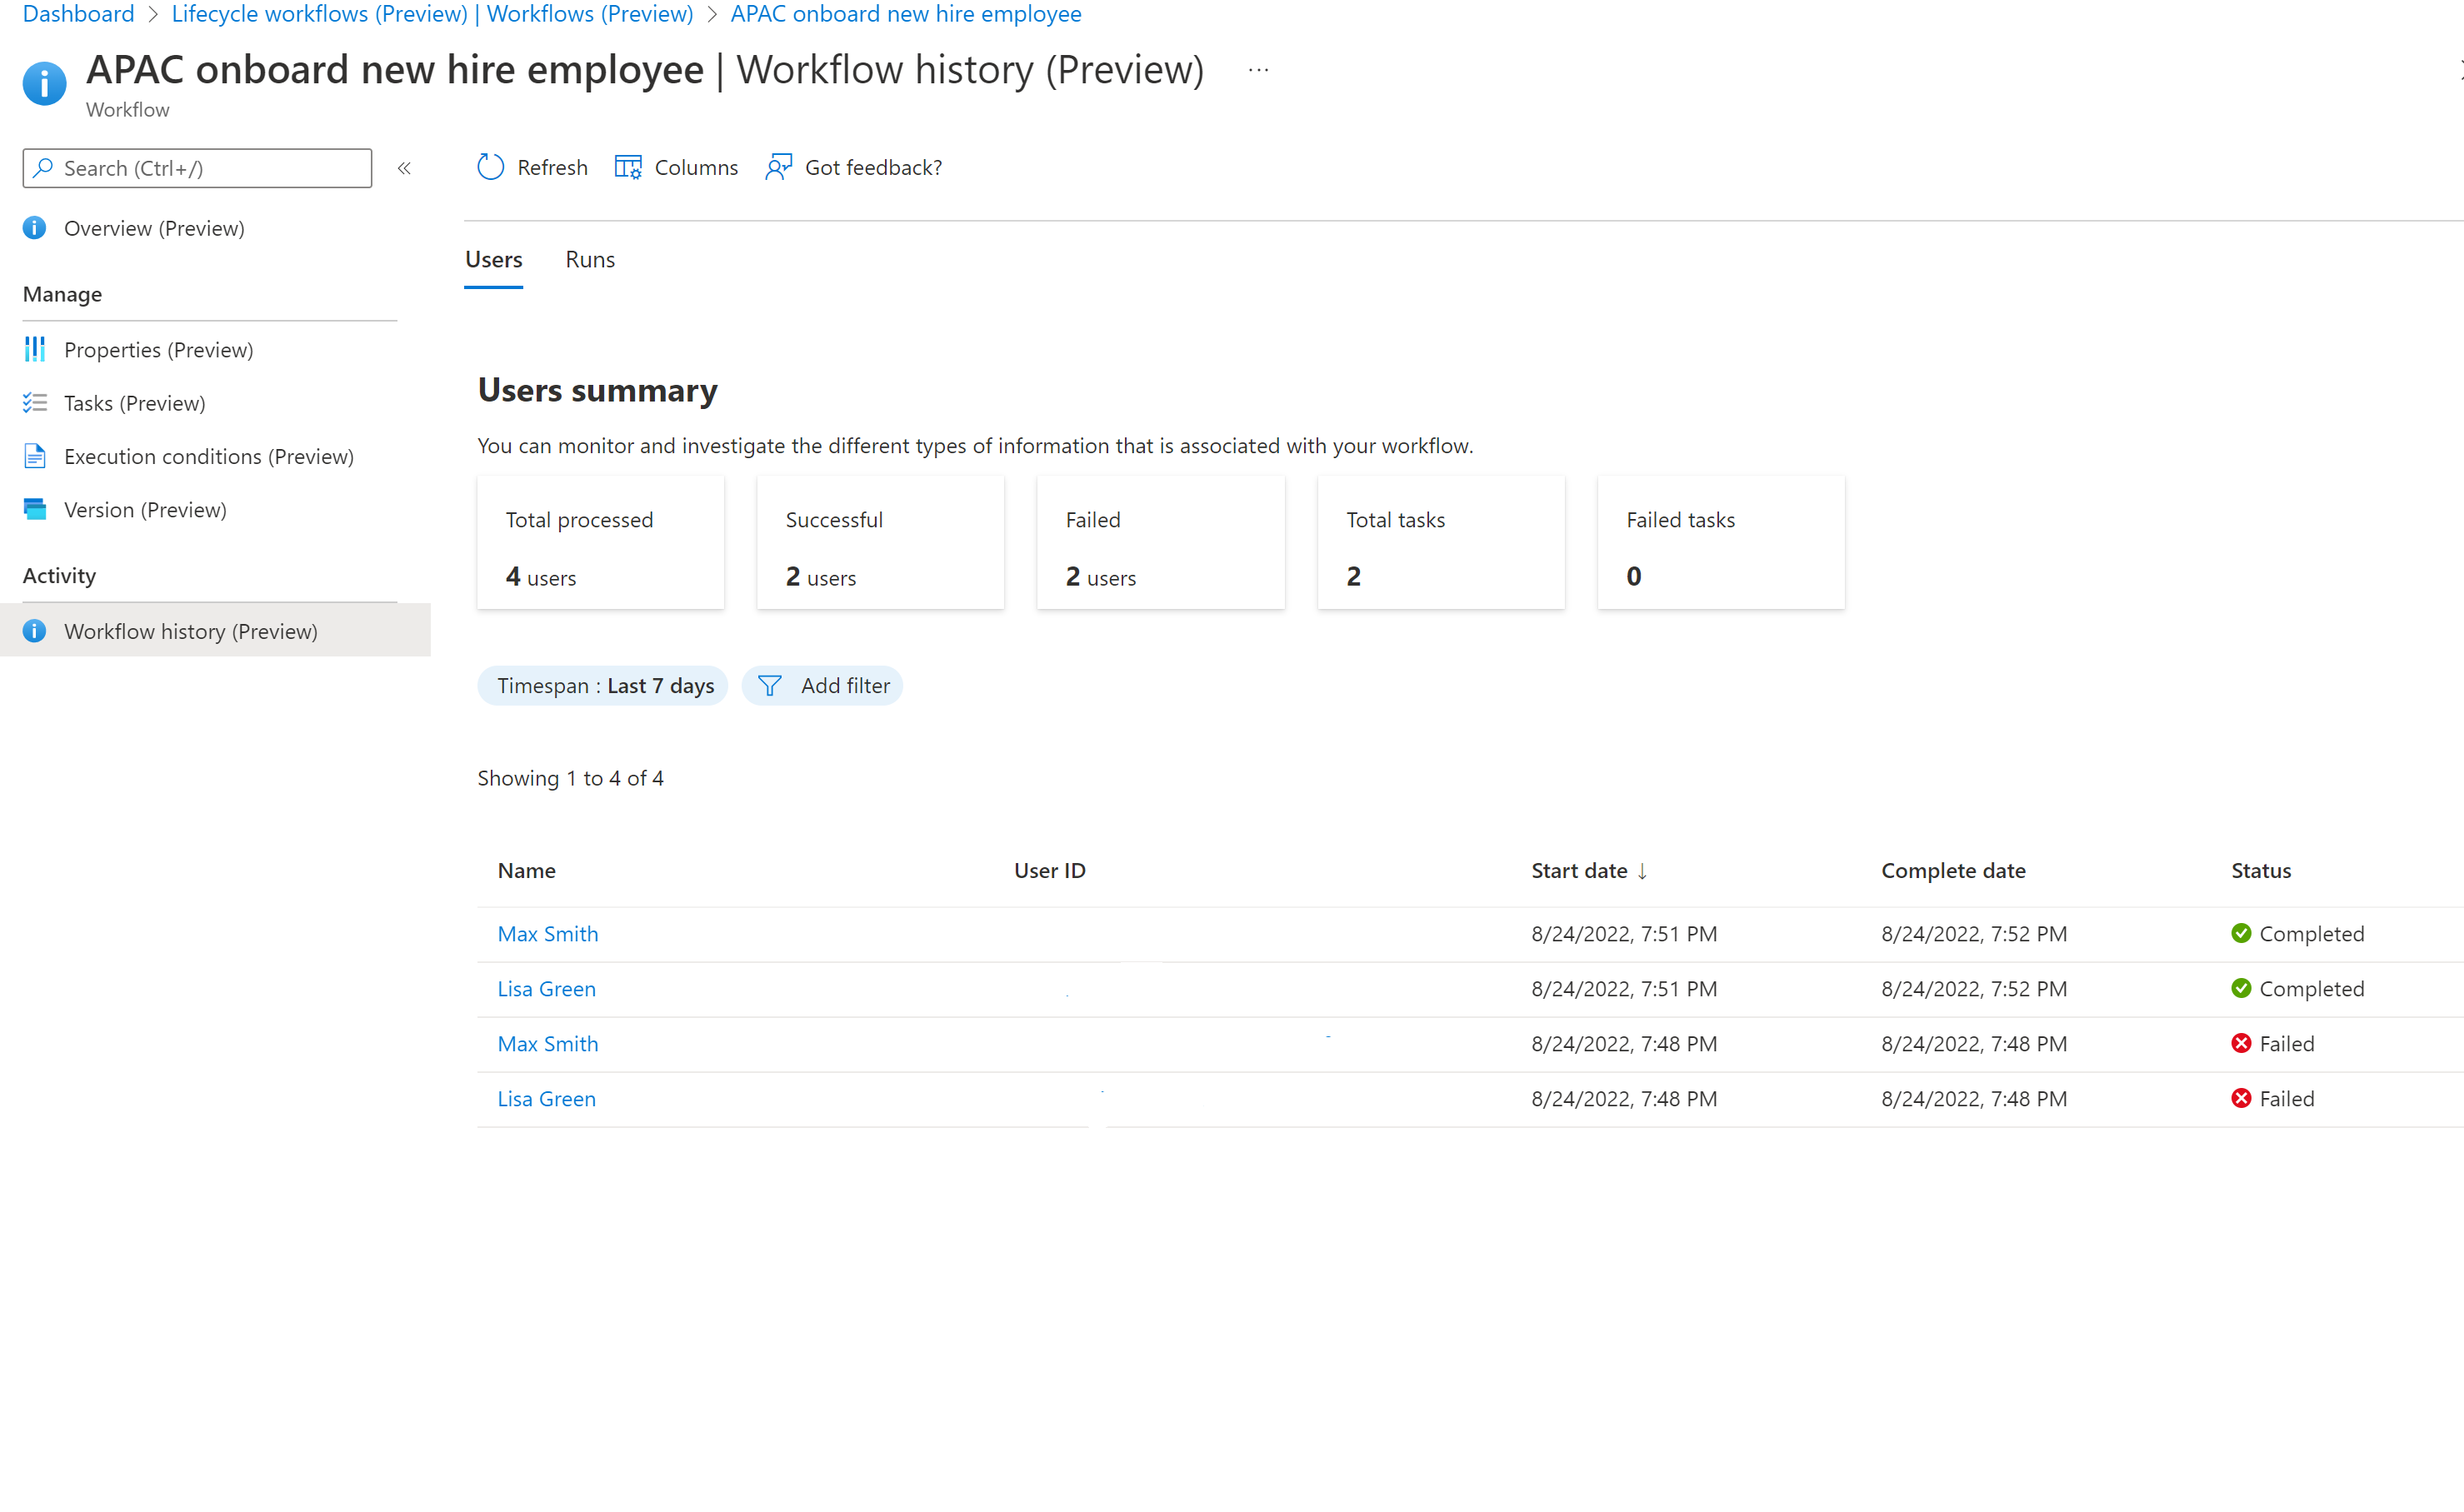
Task: Click the Execution conditions (Preview) icon
Action: pos(33,456)
